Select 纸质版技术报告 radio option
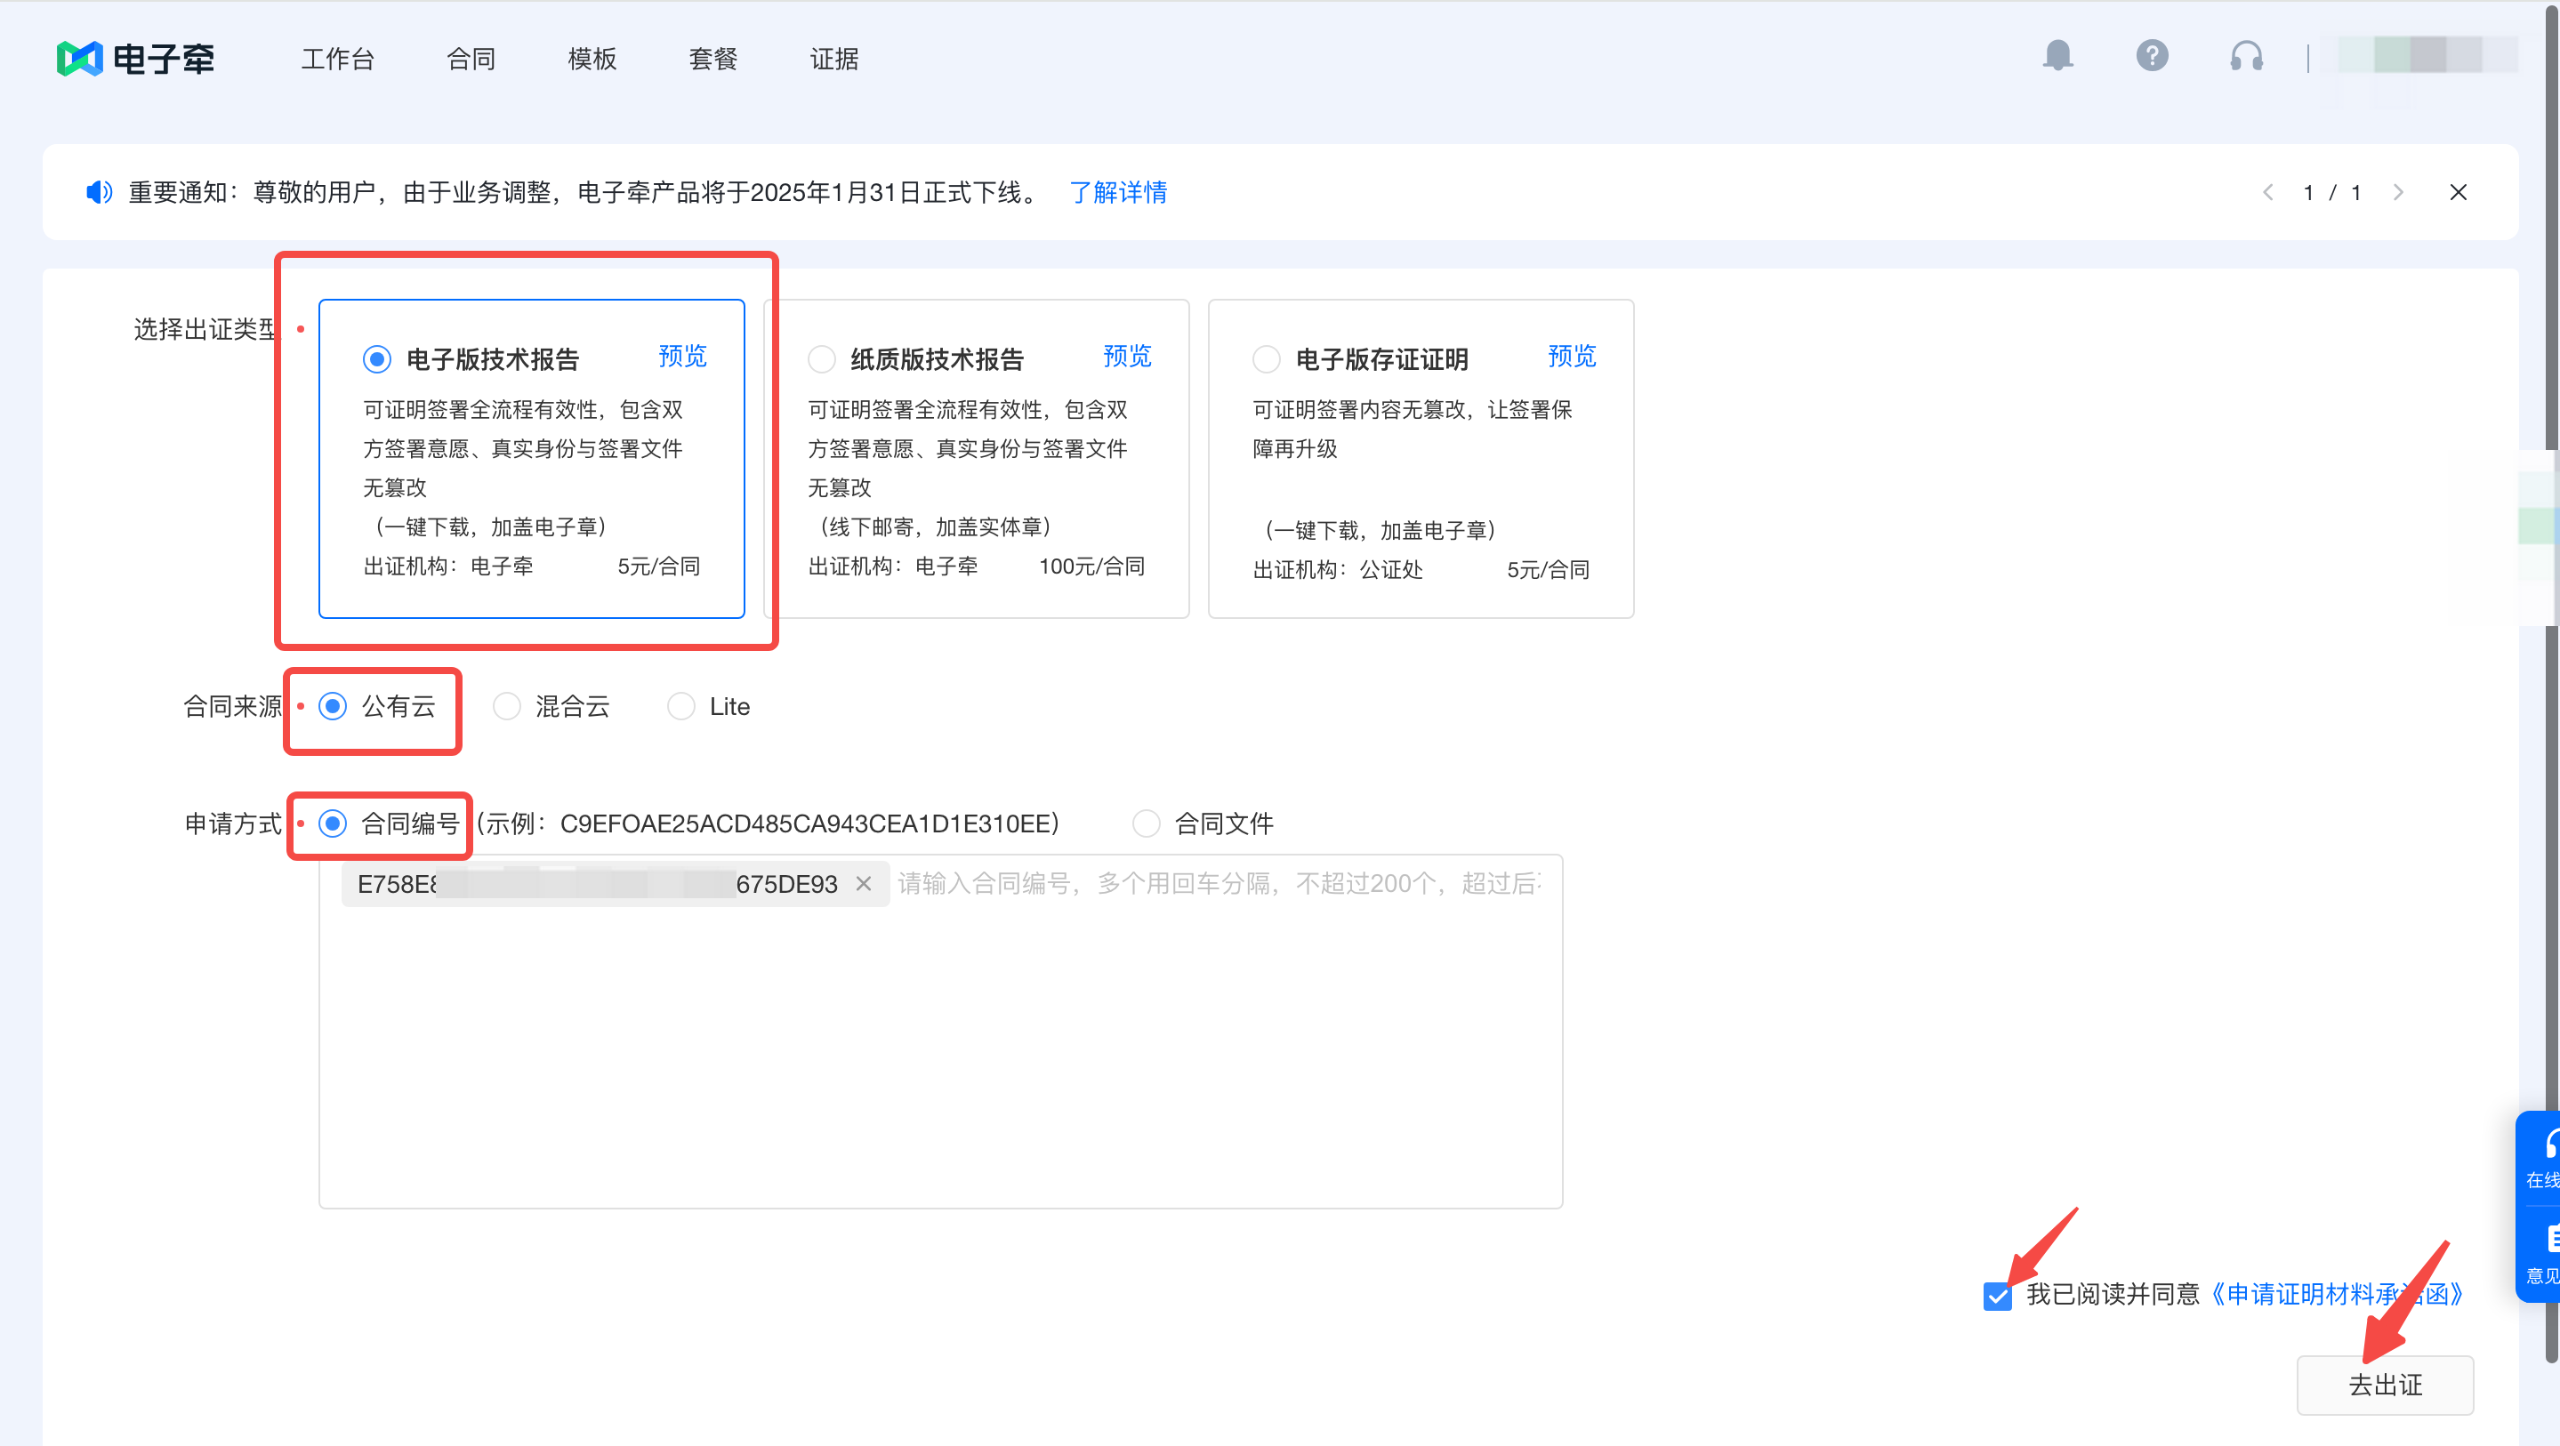The width and height of the screenshot is (2560, 1446). click(x=822, y=358)
